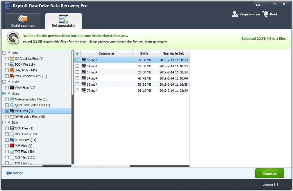293x191 pixels.
Task: Click the PDF Files icon
Action: click(x=12, y=145)
